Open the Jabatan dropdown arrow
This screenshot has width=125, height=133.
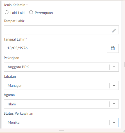[x=114, y=86]
